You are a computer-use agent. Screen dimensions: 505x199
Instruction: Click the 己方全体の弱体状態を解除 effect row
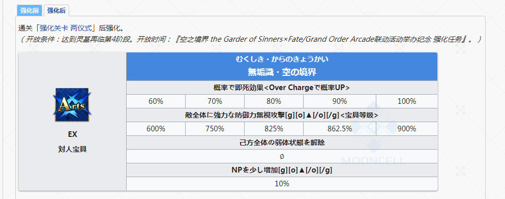[x=282, y=143]
